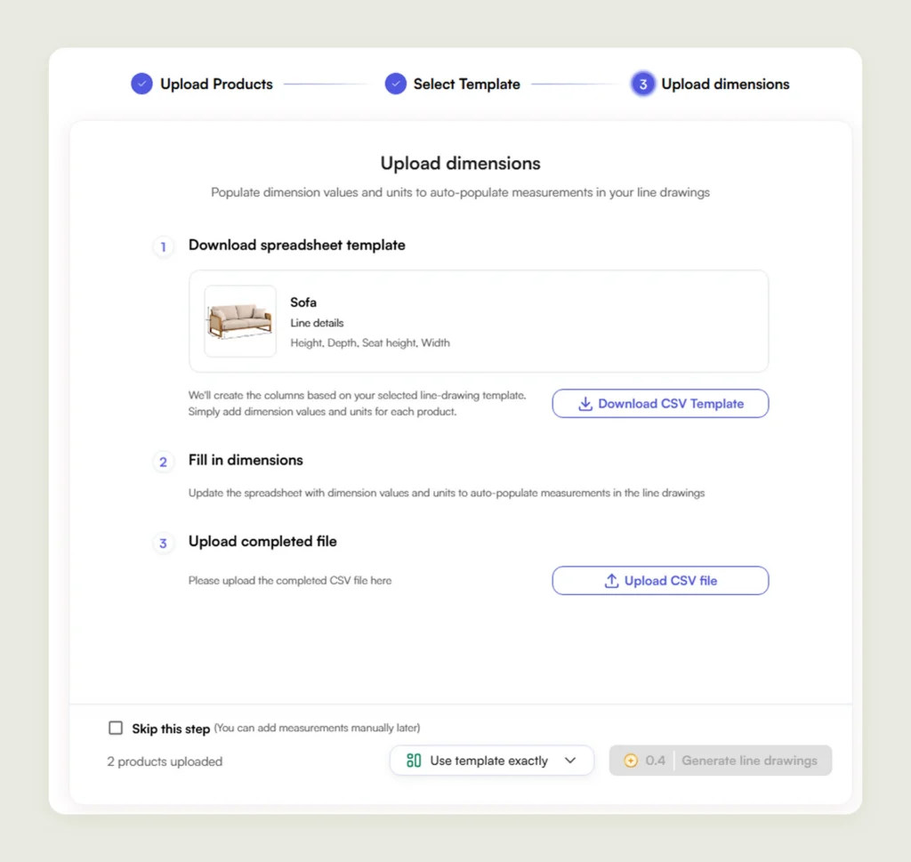Click the upload arrow icon
The width and height of the screenshot is (911, 862).
611,581
